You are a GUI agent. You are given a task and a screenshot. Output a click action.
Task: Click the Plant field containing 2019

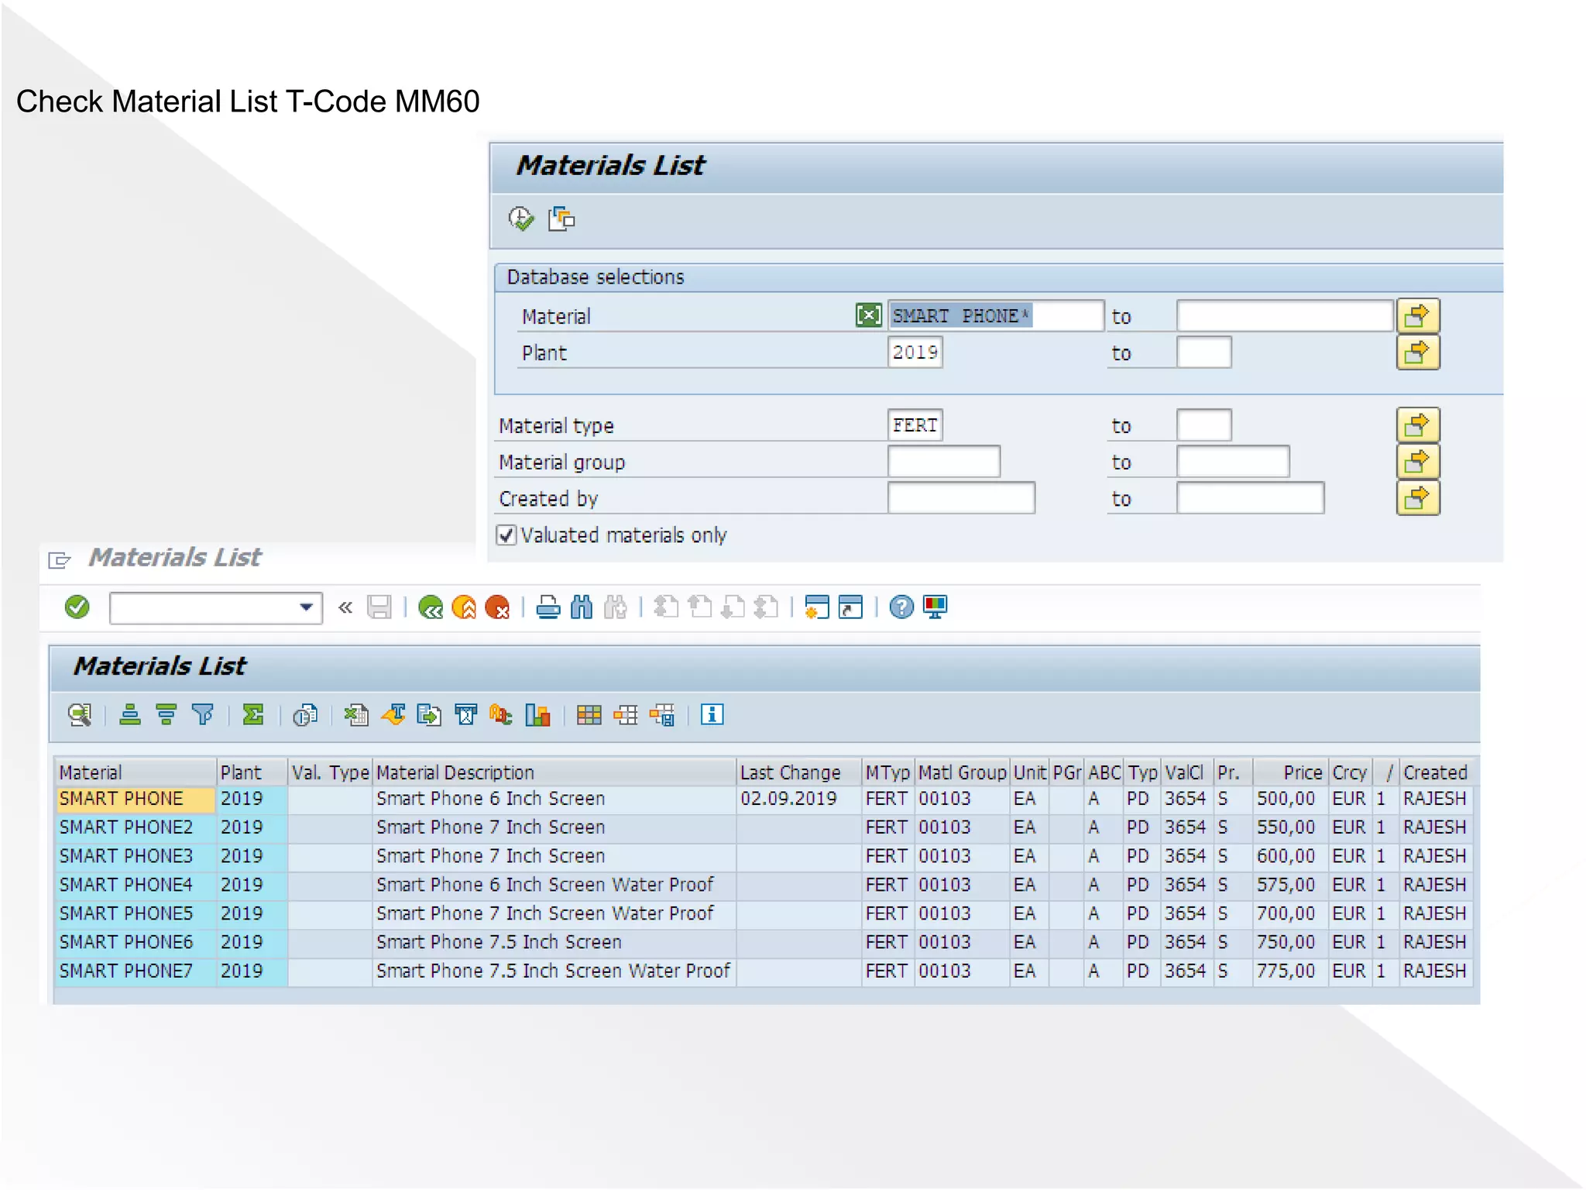(x=915, y=353)
